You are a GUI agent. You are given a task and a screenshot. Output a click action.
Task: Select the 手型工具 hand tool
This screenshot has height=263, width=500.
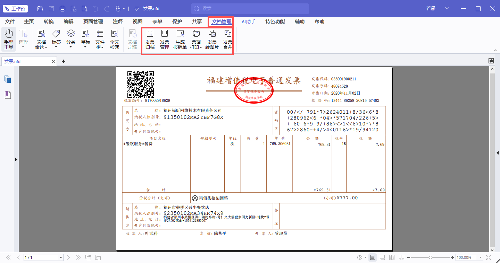[9, 40]
